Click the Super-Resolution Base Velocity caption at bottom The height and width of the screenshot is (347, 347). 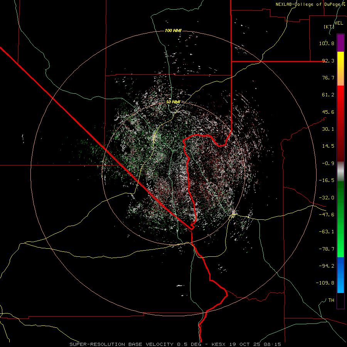175,344
